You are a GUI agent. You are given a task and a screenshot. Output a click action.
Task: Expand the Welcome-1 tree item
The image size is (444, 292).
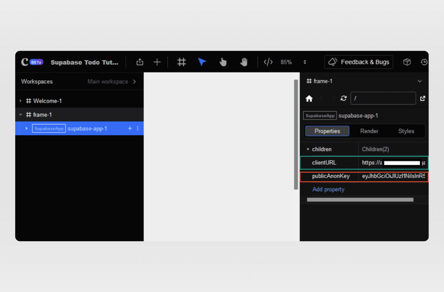[x=20, y=101]
